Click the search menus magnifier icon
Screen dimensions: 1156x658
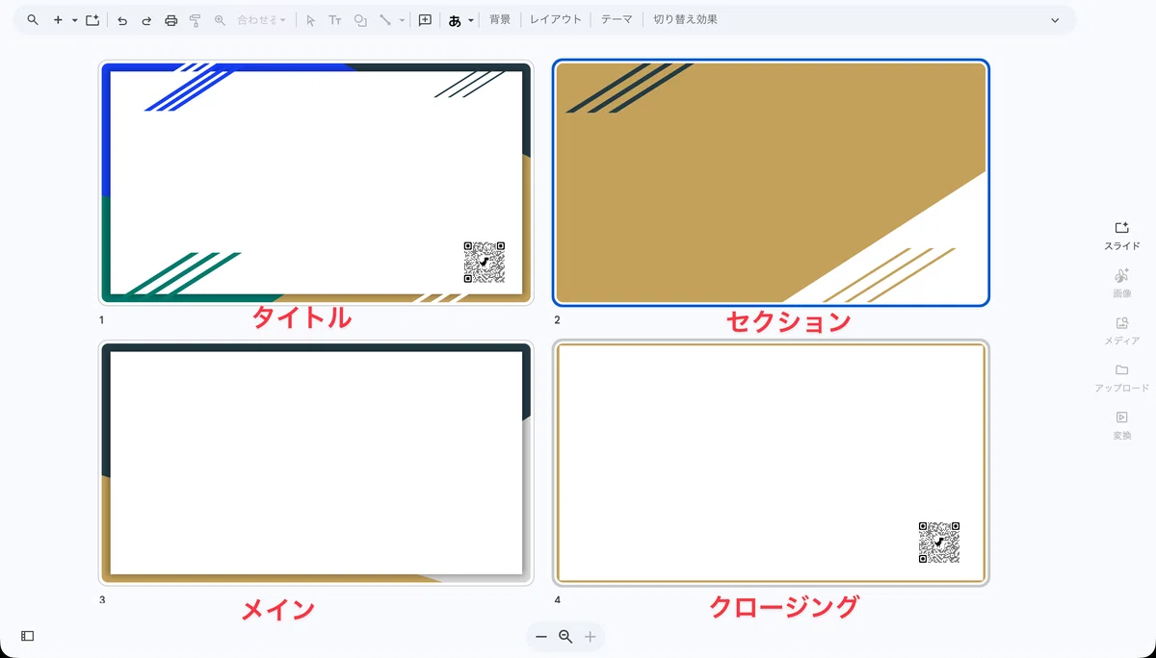[33, 19]
